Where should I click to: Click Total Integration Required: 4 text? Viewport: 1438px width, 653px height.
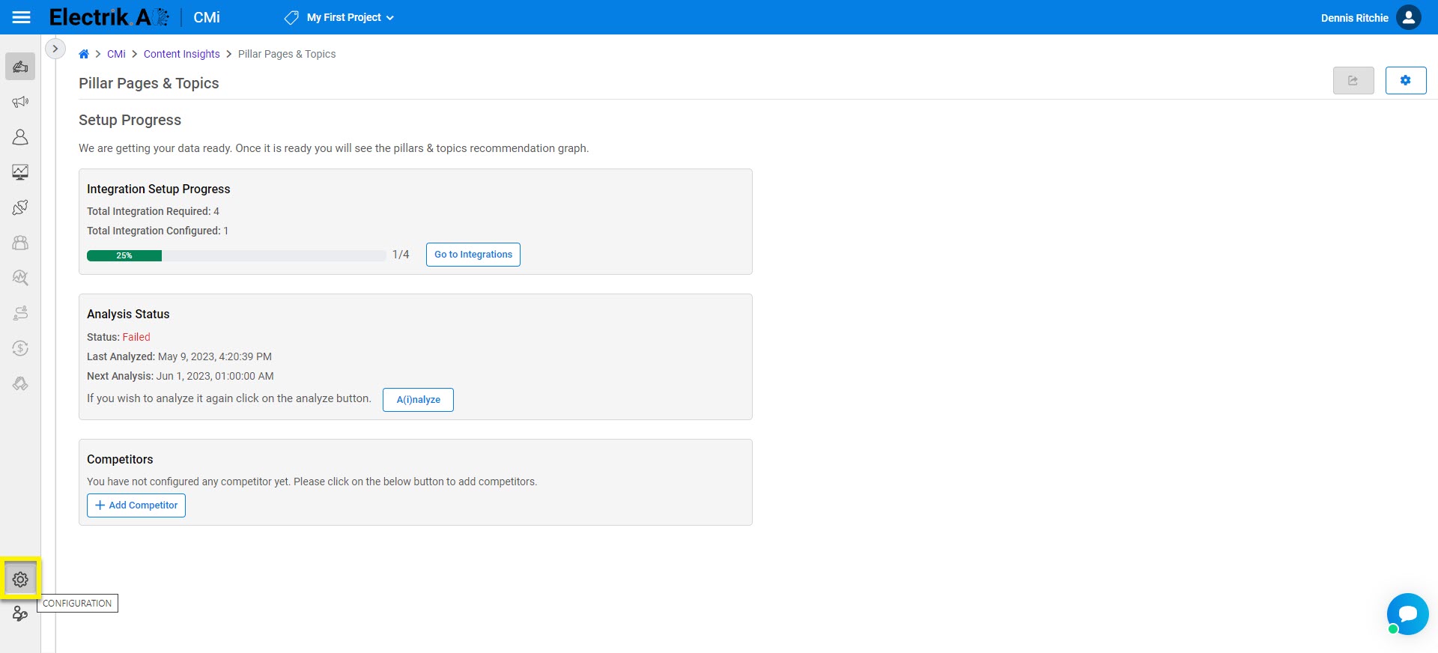pos(153,211)
